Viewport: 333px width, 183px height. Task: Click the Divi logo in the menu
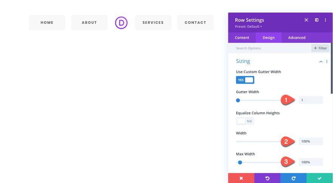pos(121,23)
